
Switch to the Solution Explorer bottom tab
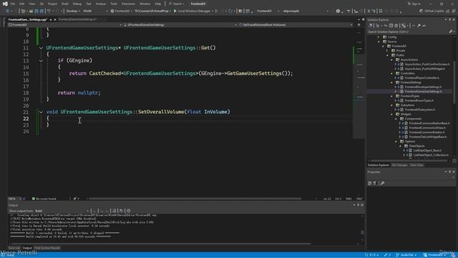tap(379, 166)
